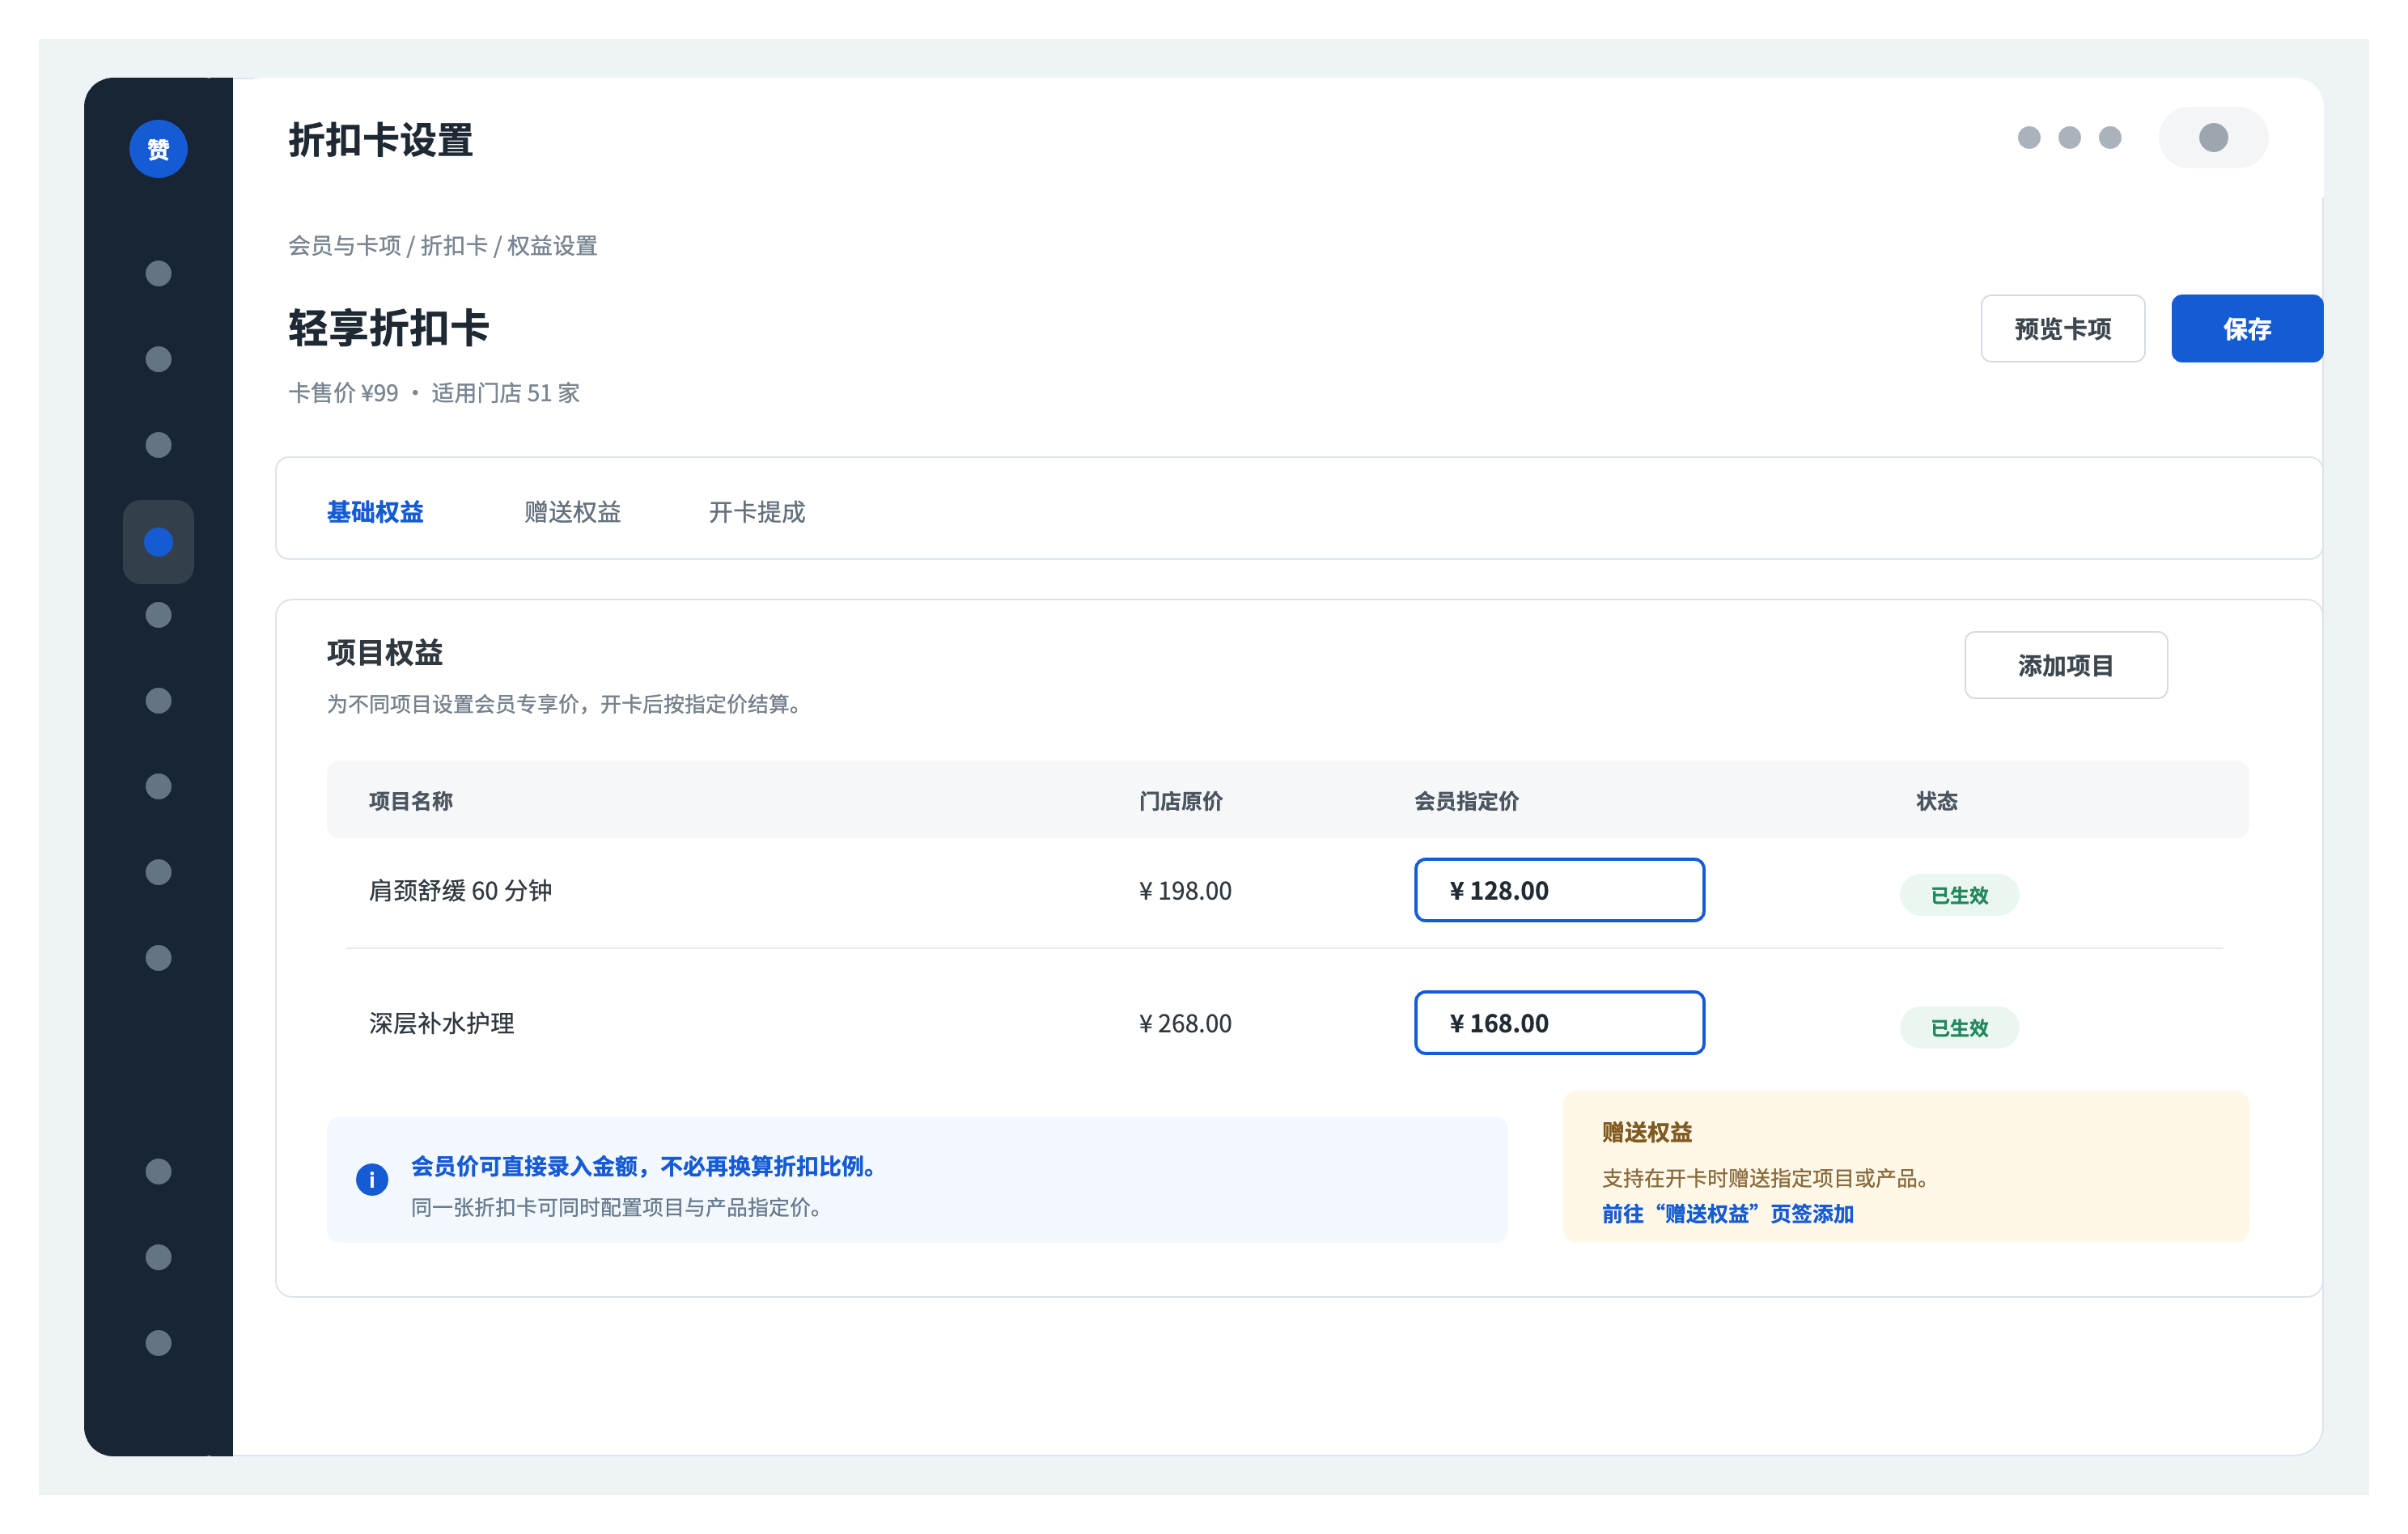Click the ¥268.00 original price

pyautogui.click(x=1185, y=1024)
